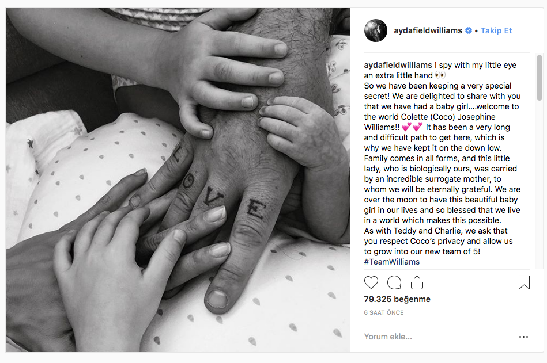Click the 6 SAAT ÖNCE timestamp
547x363 pixels.
click(x=384, y=312)
